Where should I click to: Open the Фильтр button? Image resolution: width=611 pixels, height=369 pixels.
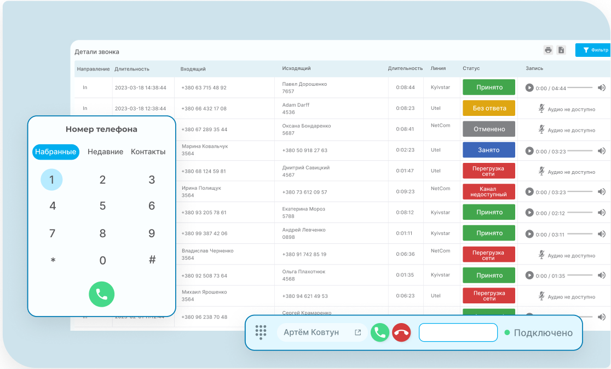click(x=593, y=50)
